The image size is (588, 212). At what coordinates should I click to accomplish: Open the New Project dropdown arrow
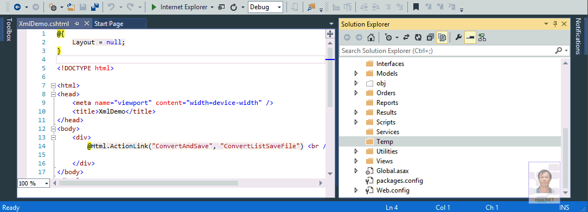pos(61,8)
